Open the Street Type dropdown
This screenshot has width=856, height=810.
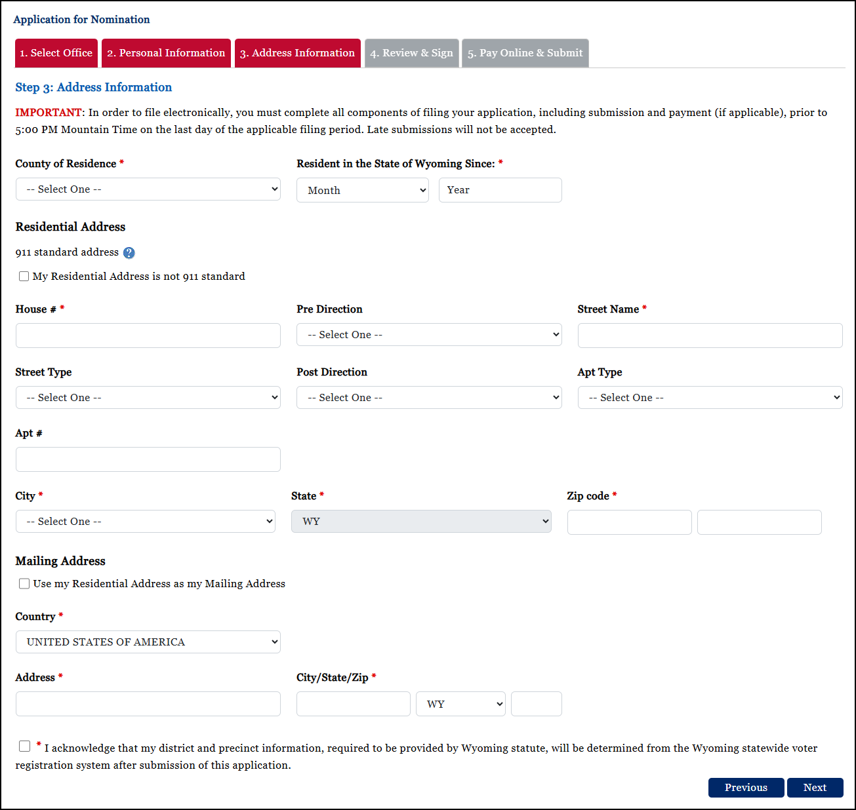point(148,398)
